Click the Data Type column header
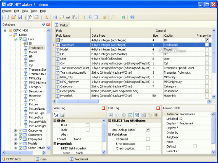 (121, 36)
